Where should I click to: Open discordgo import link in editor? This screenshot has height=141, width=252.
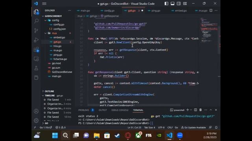[117, 28]
